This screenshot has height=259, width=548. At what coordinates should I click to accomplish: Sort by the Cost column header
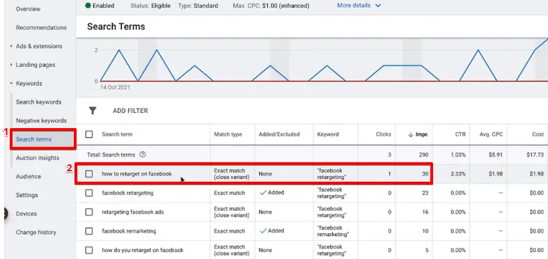538,134
